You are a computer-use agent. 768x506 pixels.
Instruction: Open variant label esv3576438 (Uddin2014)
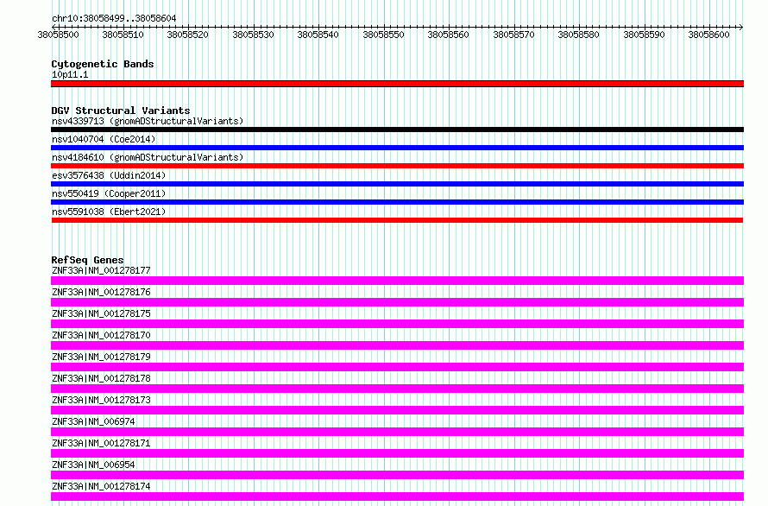(x=109, y=175)
